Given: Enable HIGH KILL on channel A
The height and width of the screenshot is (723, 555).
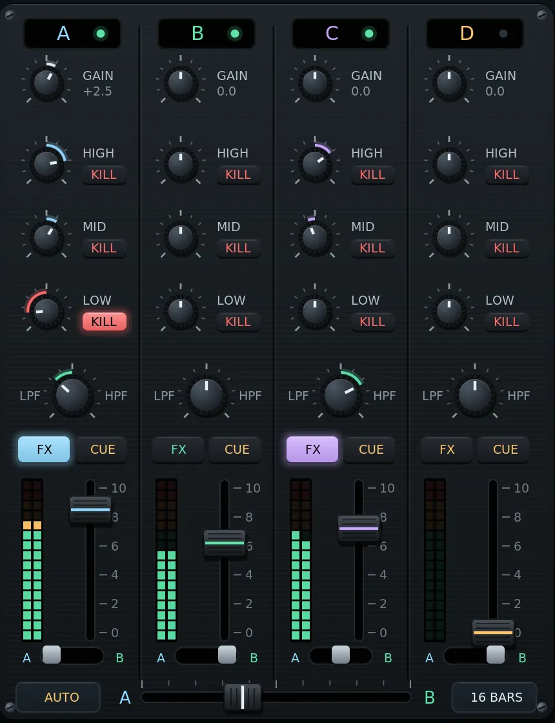Looking at the screenshot, I should (x=104, y=175).
